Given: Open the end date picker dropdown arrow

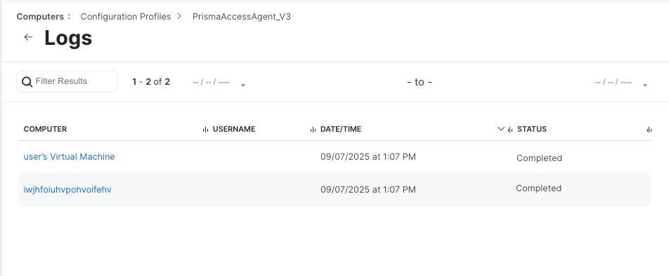Looking at the screenshot, I should [645, 85].
